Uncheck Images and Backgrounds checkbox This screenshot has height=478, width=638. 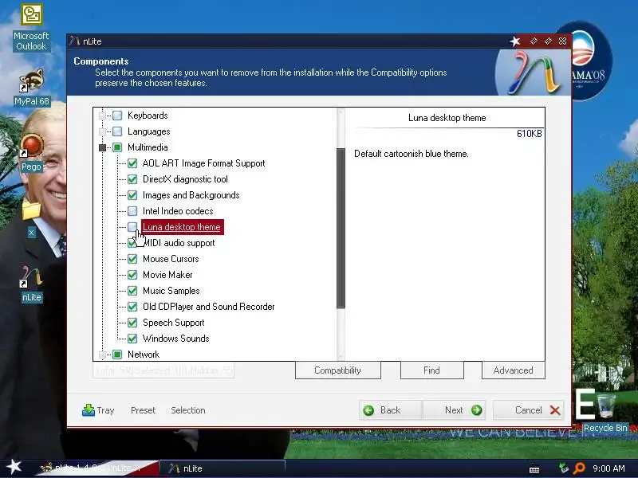(x=132, y=195)
